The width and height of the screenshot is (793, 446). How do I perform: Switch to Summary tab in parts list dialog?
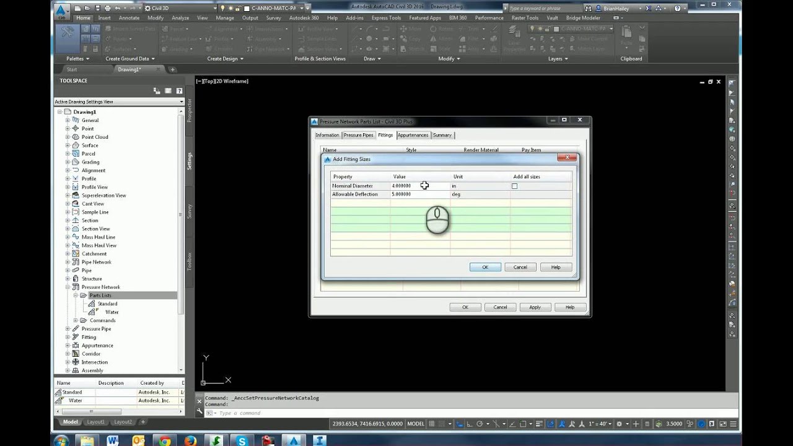[442, 135]
